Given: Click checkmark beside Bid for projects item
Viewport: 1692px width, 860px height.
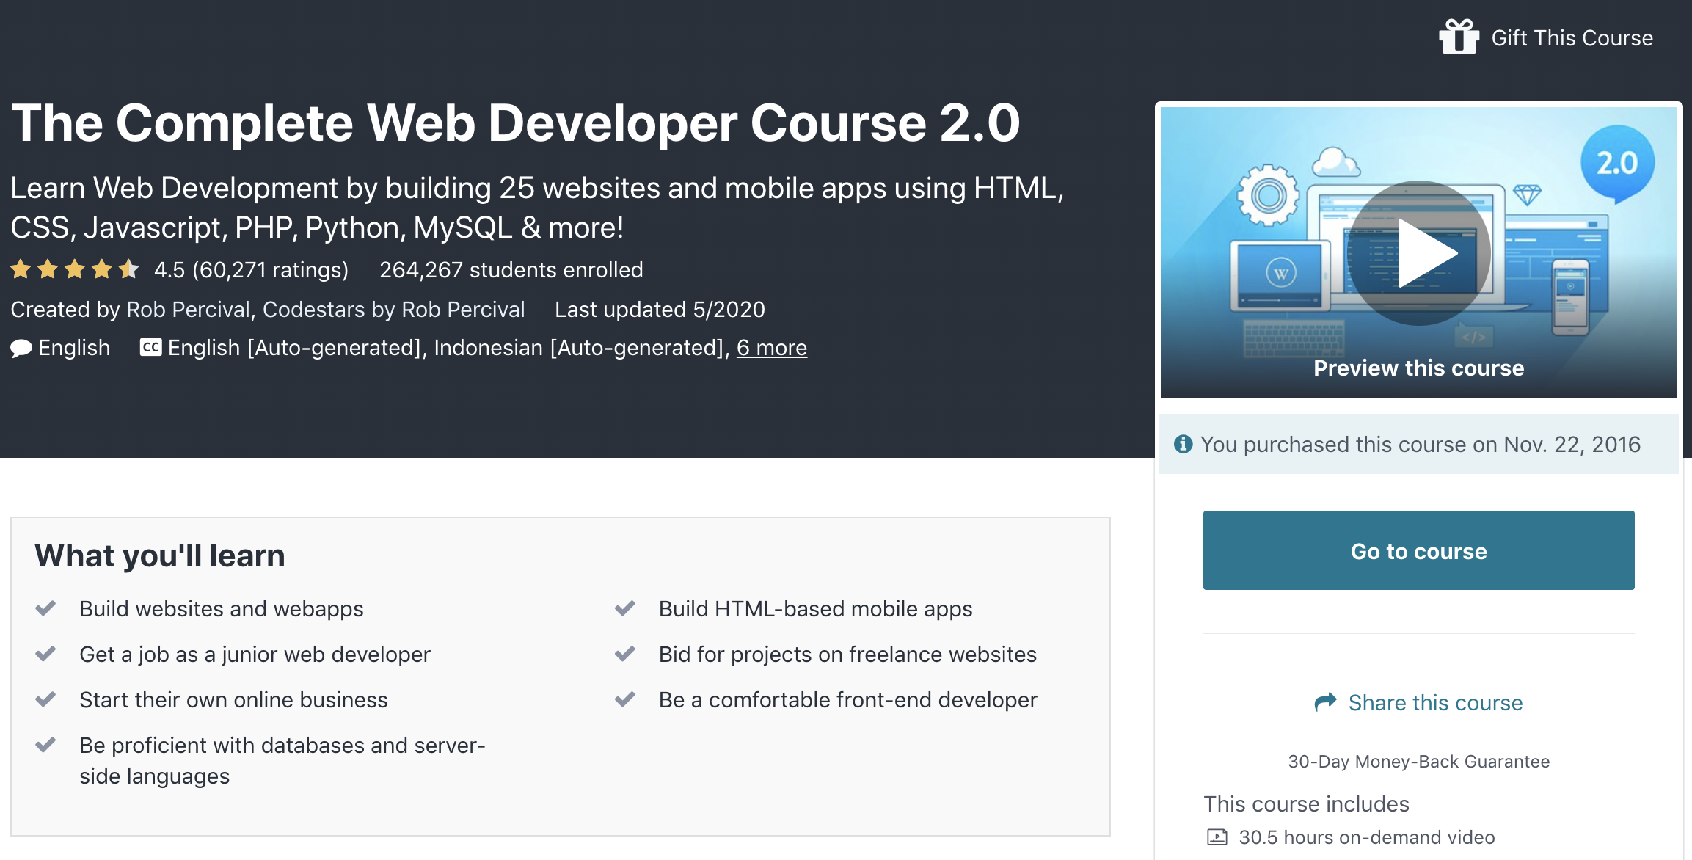Looking at the screenshot, I should 625,654.
